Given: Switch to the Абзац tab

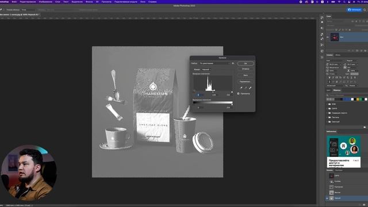Looking at the screenshot, I should (x=338, y=55).
